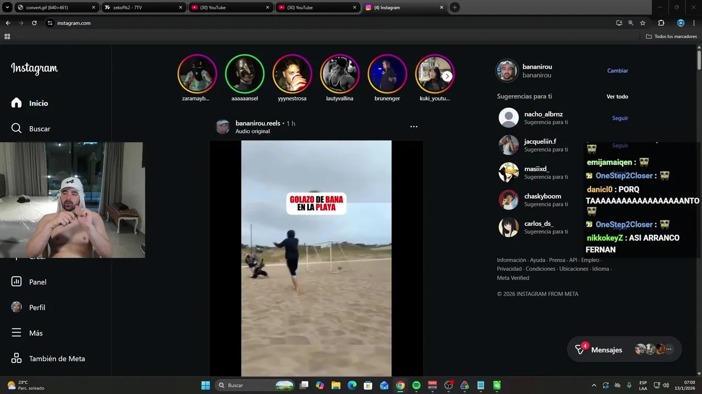This screenshot has width=702, height=394.
Task: Click the taskbar Buscar search box
Action: point(254,385)
